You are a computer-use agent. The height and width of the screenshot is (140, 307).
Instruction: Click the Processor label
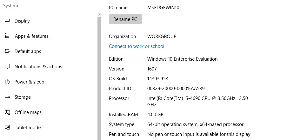tap(119, 98)
